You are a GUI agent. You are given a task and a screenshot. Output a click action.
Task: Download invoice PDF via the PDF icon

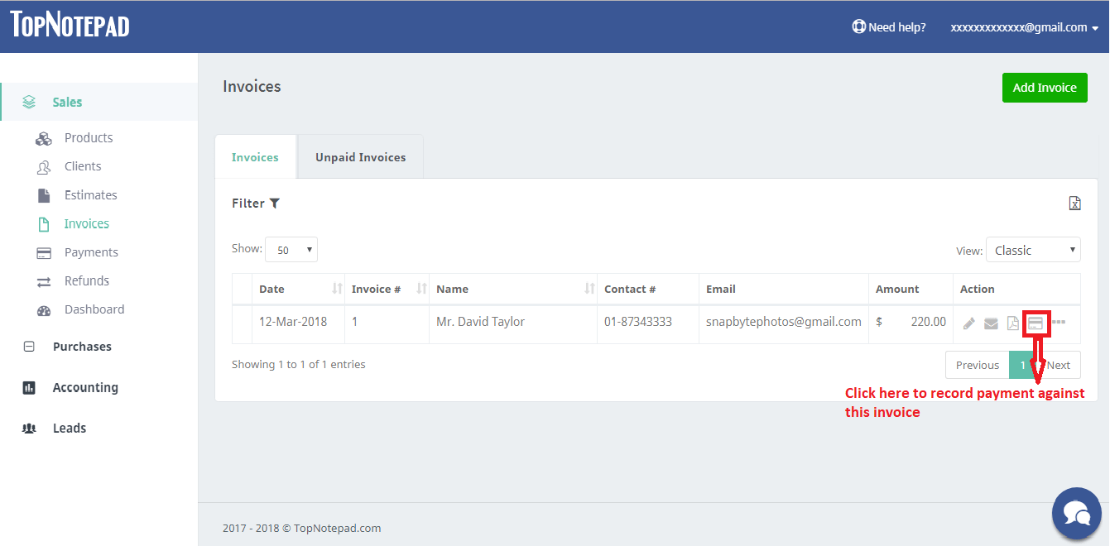pyautogui.click(x=1012, y=323)
